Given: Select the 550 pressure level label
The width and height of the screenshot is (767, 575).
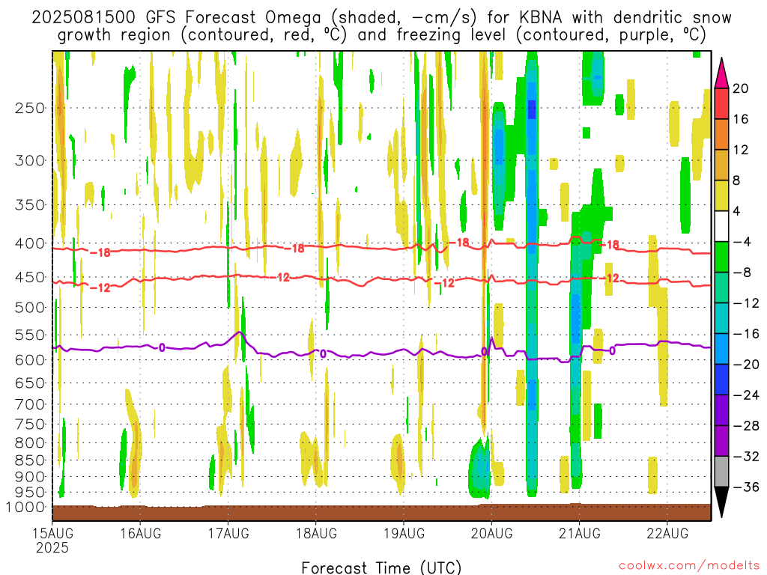Looking at the screenshot, I should coord(30,335).
